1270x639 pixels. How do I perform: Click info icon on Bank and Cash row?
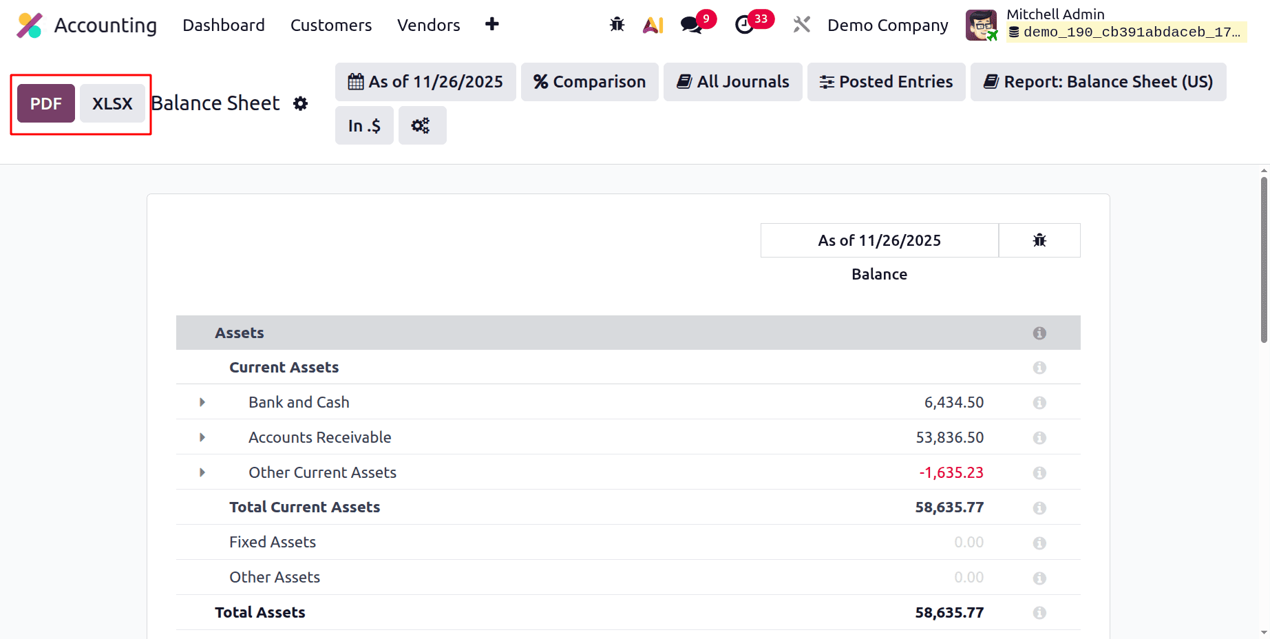[x=1039, y=403]
